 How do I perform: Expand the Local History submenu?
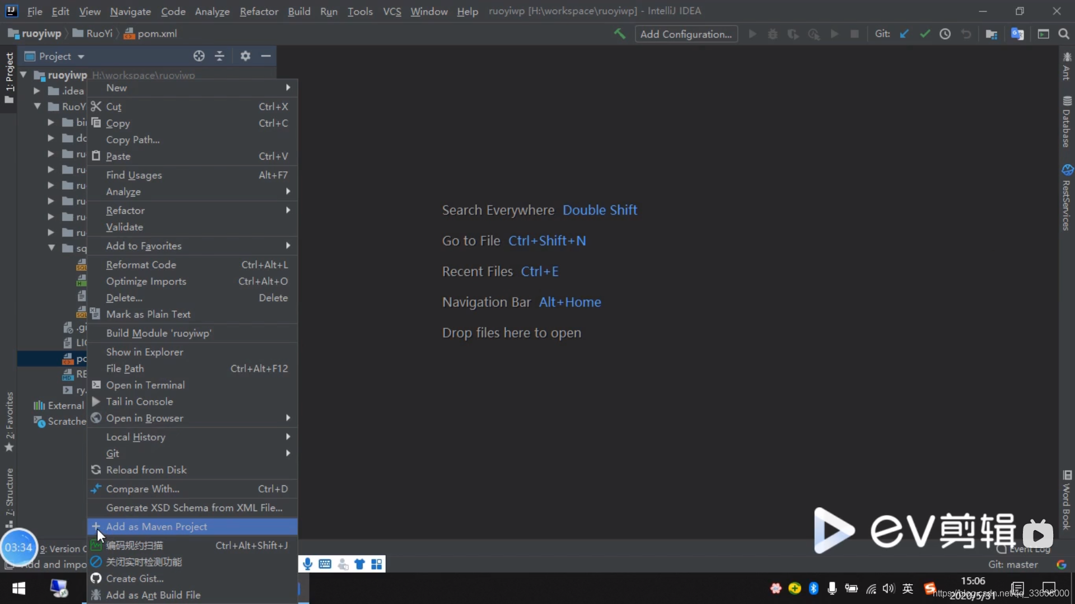[193, 437]
